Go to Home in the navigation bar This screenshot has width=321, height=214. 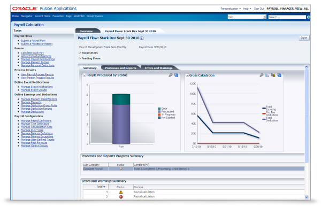tap(16, 16)
